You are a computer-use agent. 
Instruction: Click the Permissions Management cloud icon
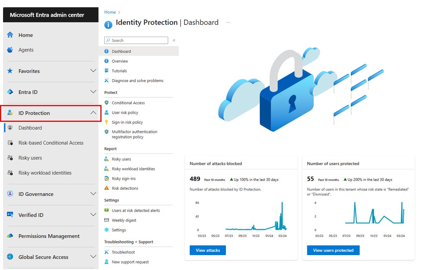(x=10, y=236)
